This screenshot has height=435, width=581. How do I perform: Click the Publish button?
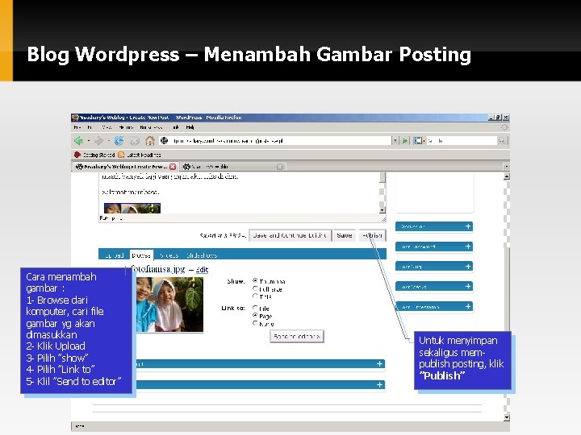click(372, 235)
